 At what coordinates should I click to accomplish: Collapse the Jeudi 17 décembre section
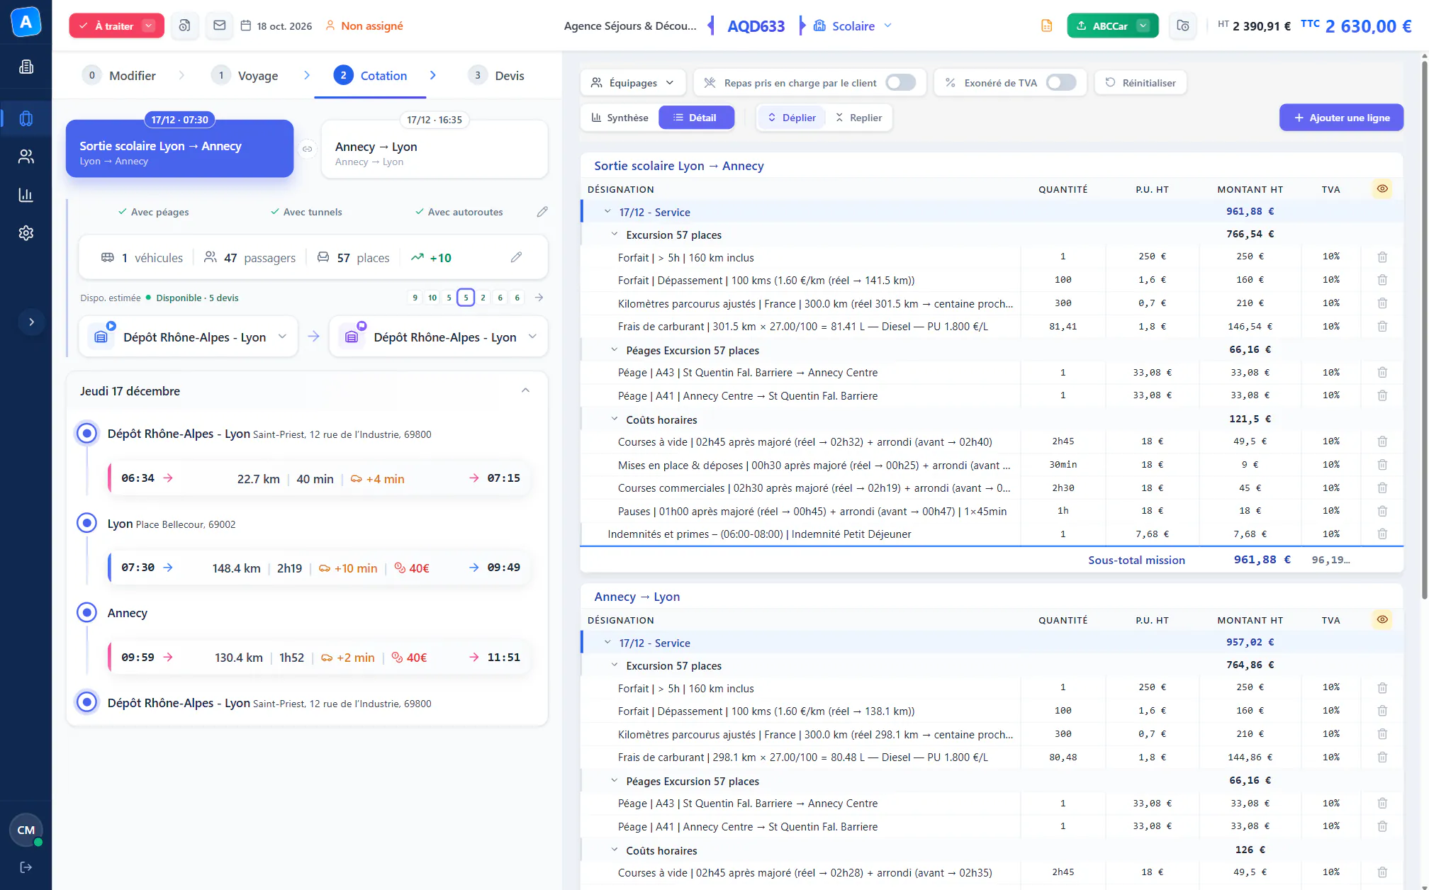click(x=525, y=390)
